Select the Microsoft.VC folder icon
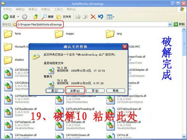 coord(8,47)
